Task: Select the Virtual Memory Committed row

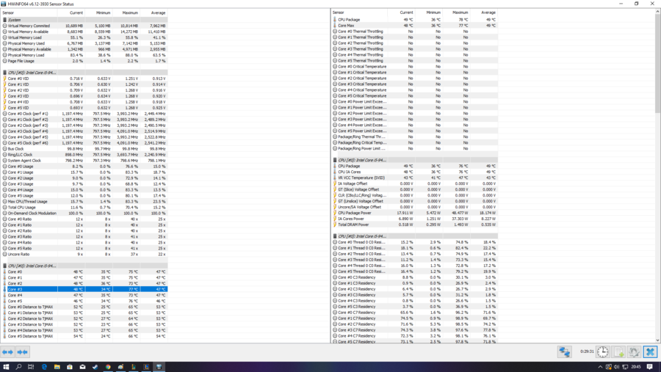Action: [x=84, y=26]
